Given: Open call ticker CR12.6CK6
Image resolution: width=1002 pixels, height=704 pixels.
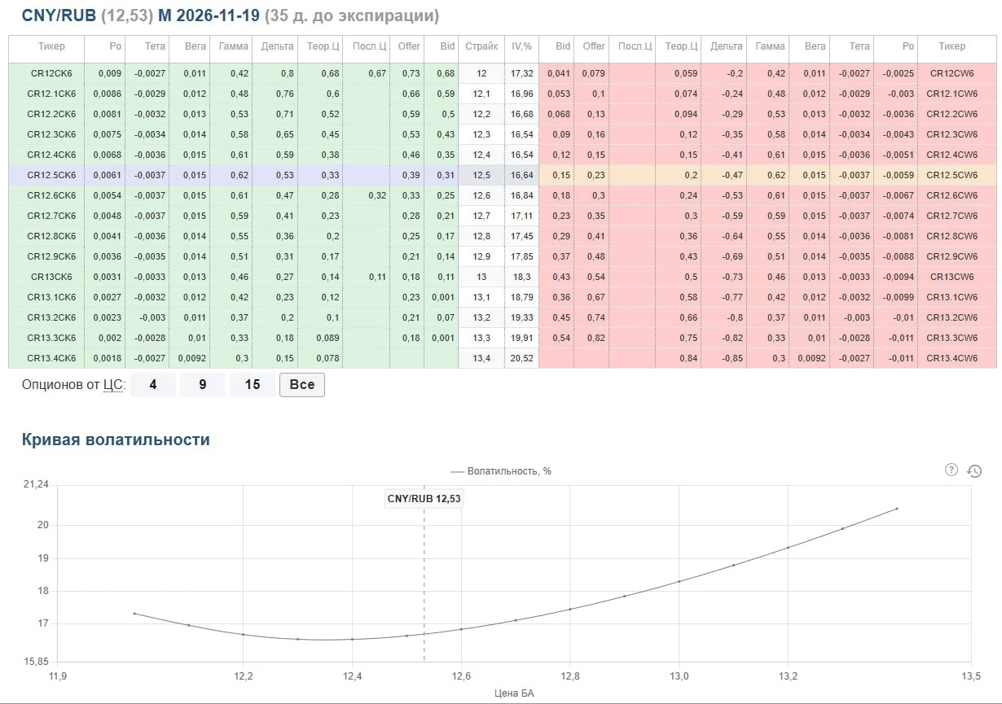Looking at the screenshot, I should (x=51, y=195).
